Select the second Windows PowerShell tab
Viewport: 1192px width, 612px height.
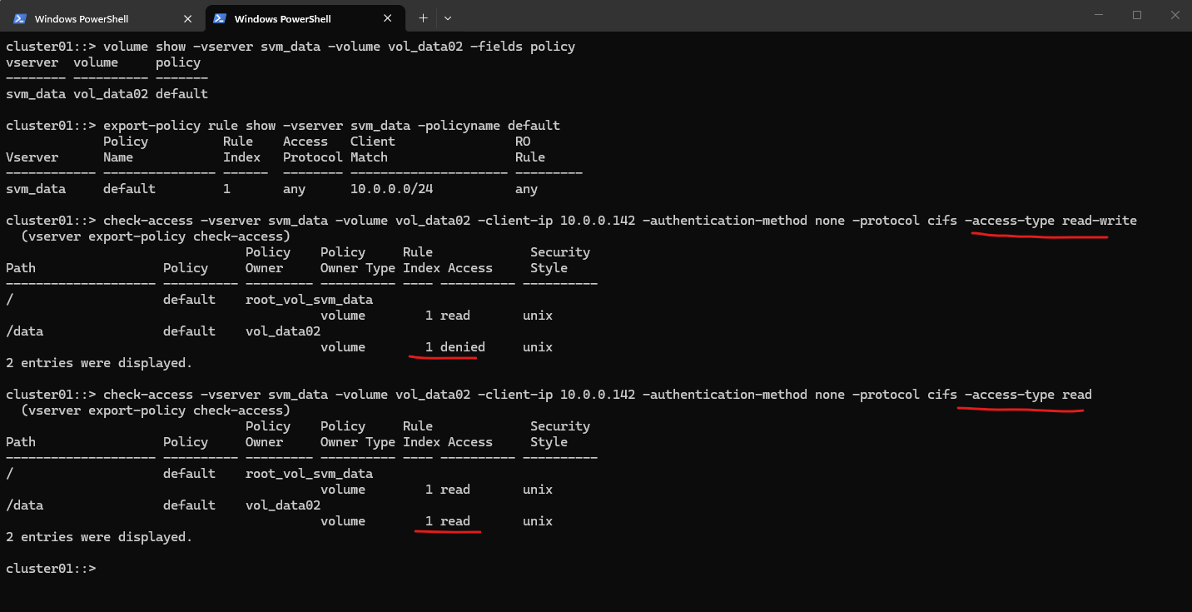coord(283,18)
